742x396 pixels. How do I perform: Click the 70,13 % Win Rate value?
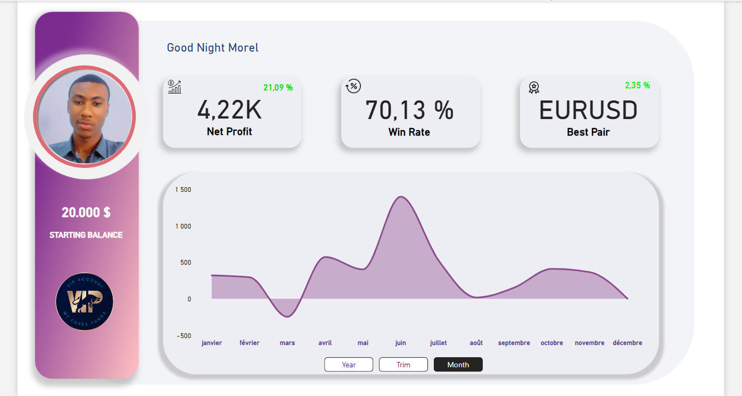click(x=409, y=110)
